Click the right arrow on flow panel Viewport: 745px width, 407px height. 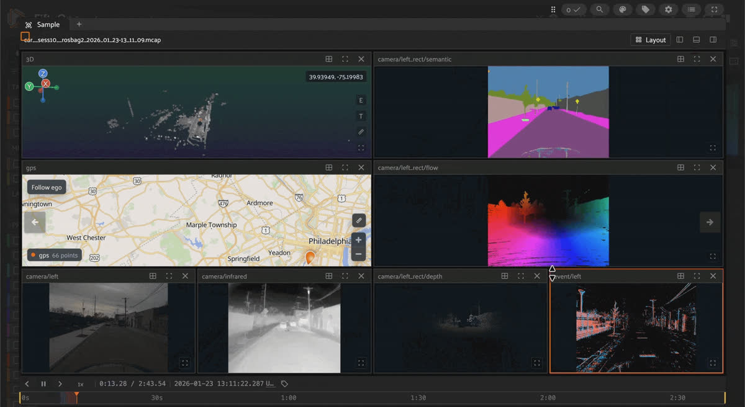710,222
